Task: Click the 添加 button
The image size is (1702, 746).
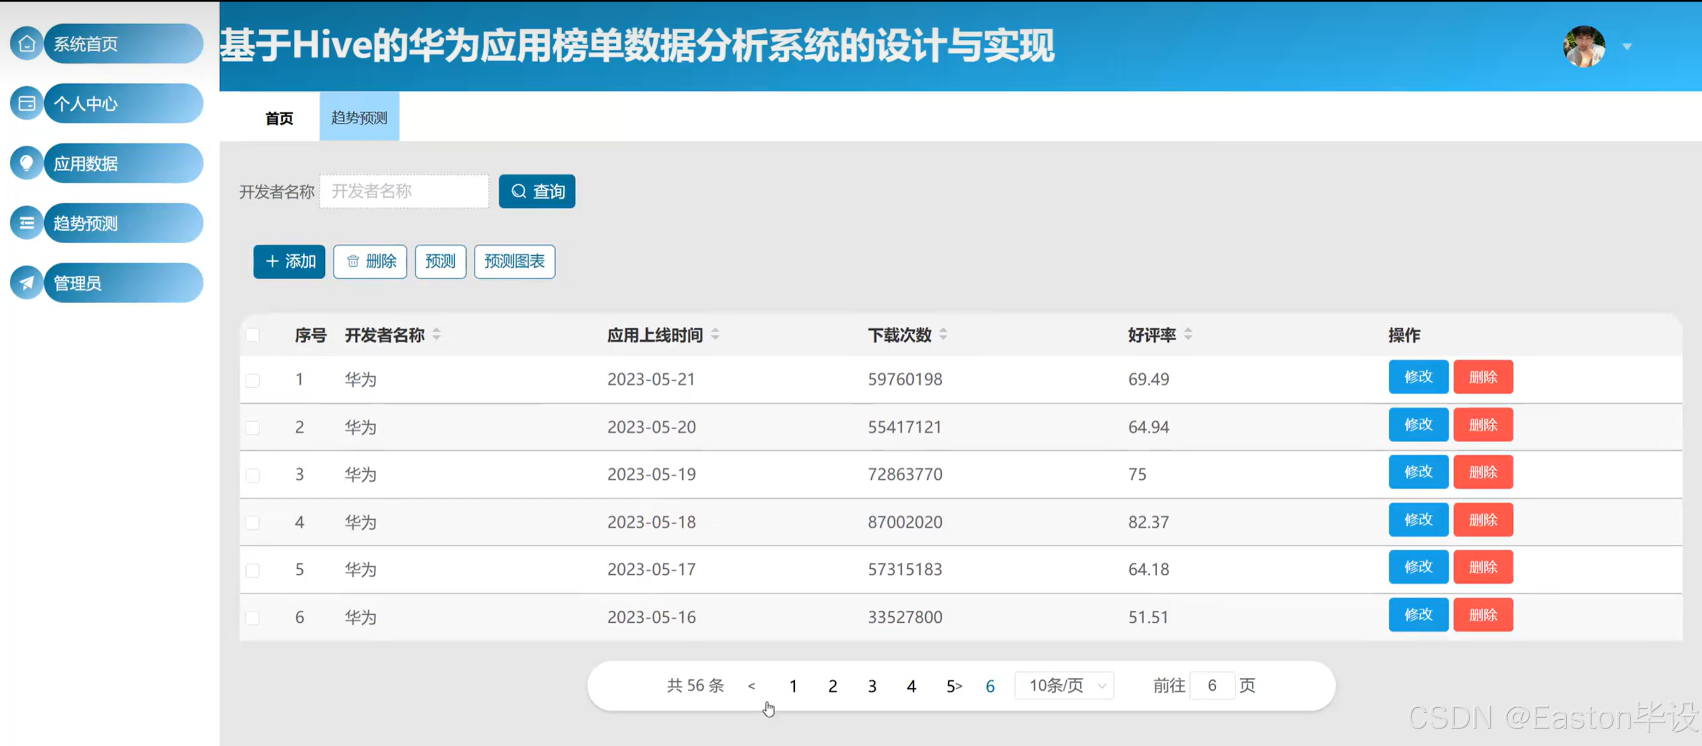Action: pyautogui.click(x=289, y=261)
